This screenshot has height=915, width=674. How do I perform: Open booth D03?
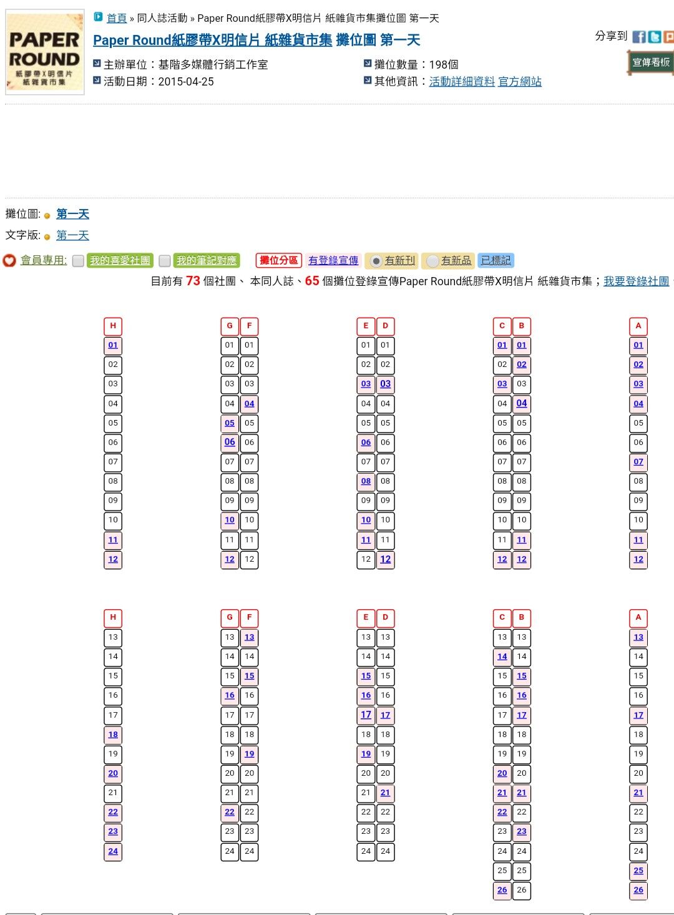click(x=386, y=384)
